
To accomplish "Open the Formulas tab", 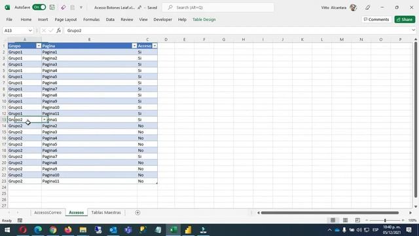I will click(x=91, y=19).
